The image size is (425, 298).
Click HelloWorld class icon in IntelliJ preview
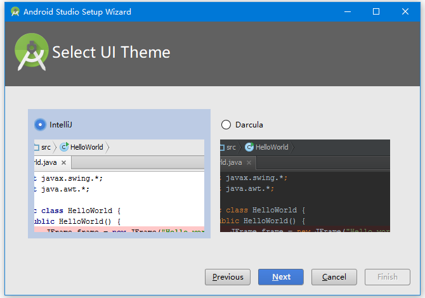[64, 147]
